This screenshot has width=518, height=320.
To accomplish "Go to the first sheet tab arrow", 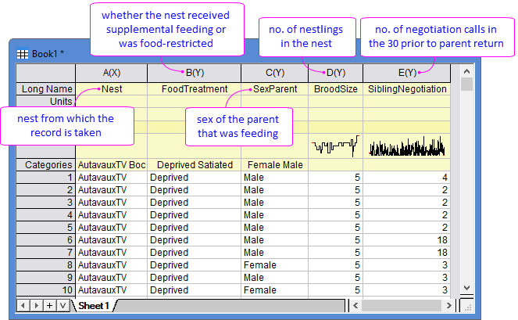I will click(x=23, y=305).
